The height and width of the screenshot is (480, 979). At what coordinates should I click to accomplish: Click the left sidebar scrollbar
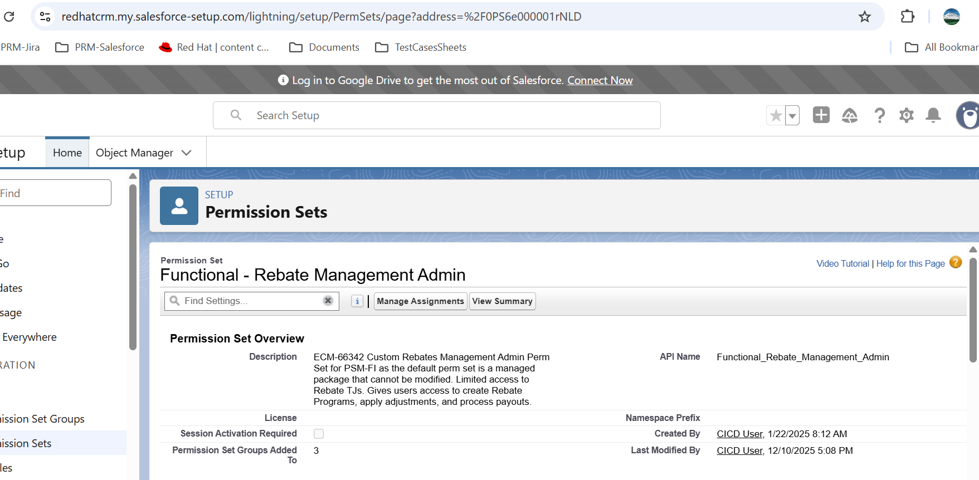pyautogui.click(x=133, y=267)
